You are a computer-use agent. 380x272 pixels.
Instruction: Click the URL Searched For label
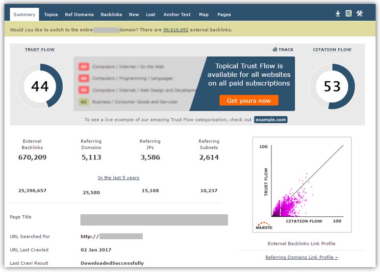pyautogui.click(x=30, y=236)
